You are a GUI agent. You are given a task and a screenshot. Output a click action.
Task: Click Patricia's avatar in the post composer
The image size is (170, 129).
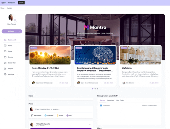[32, 109]
